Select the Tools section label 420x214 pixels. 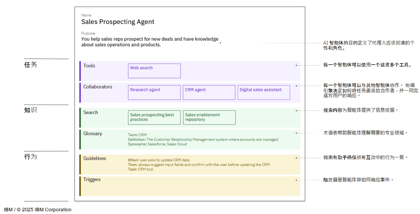(x=89, y=66)
